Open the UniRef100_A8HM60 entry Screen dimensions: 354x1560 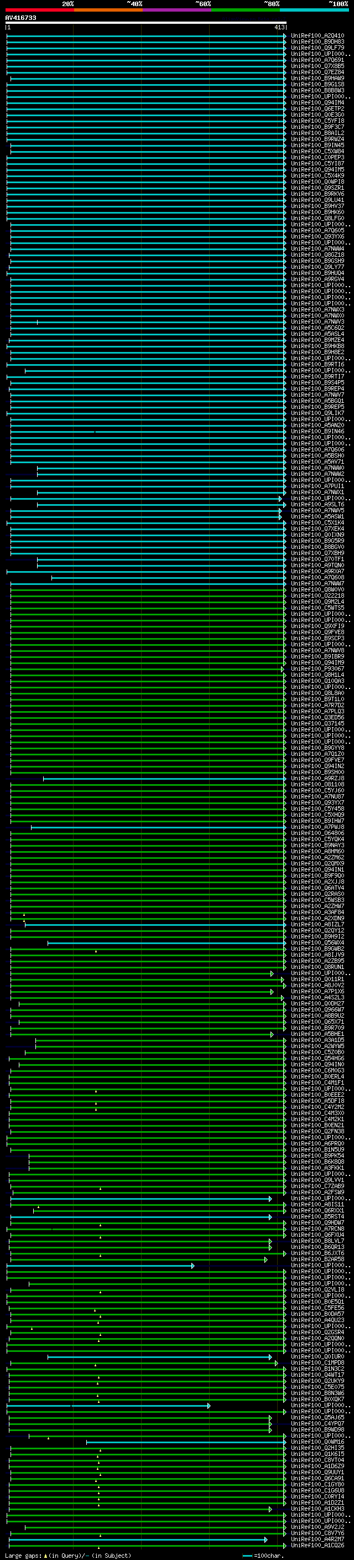[317, 852]
